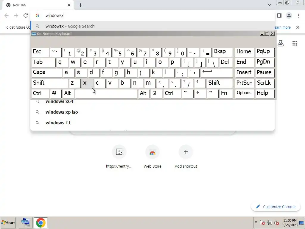
Task: Close the New Tab tab
Action: [69, 5]
